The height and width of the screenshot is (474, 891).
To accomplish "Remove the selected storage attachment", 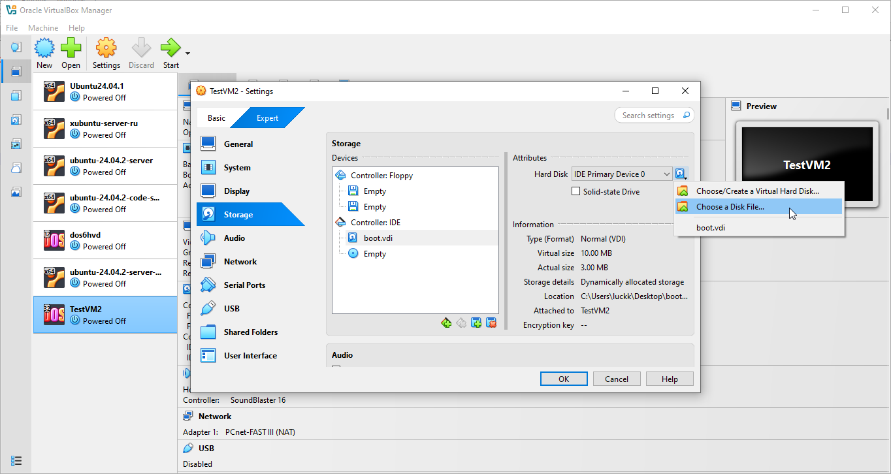I will [x=491, y=323].
